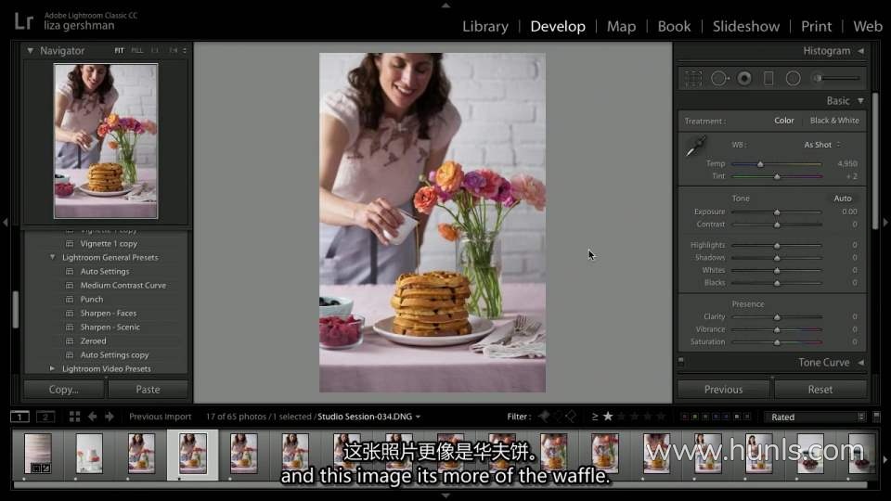Open the Rated filter preset dropdown
This screenshot has height=501, width=891.
click(817, 417)
